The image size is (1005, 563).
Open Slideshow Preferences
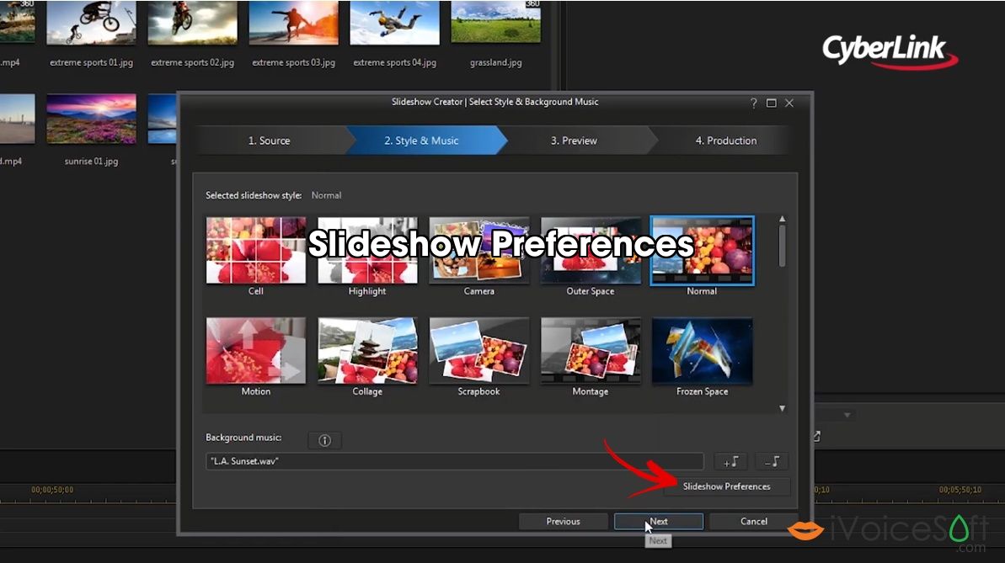[727, 486]
